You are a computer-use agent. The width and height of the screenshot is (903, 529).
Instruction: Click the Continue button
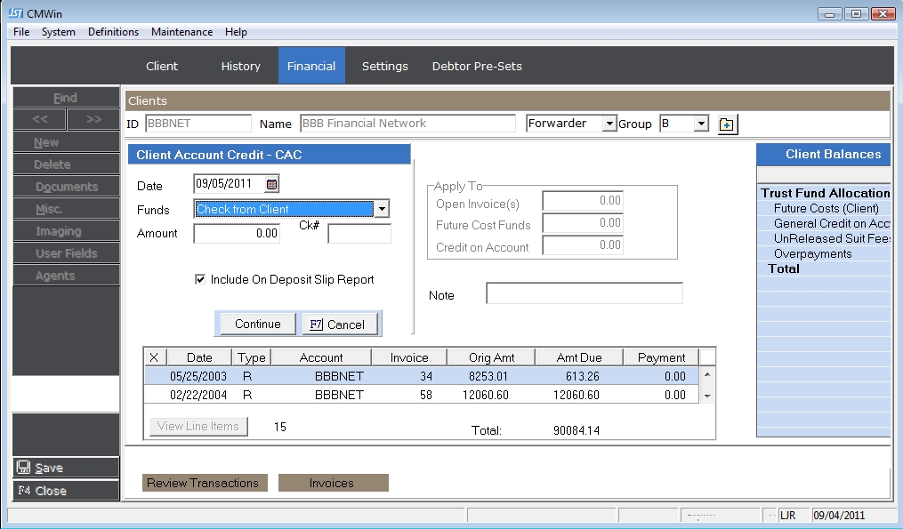point(257,325)
